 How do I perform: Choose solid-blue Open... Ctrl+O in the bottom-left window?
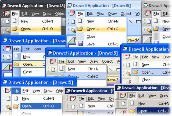point(41,106)
